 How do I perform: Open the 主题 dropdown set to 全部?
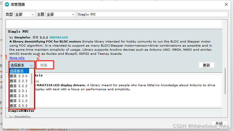click(x=61, y=14)
